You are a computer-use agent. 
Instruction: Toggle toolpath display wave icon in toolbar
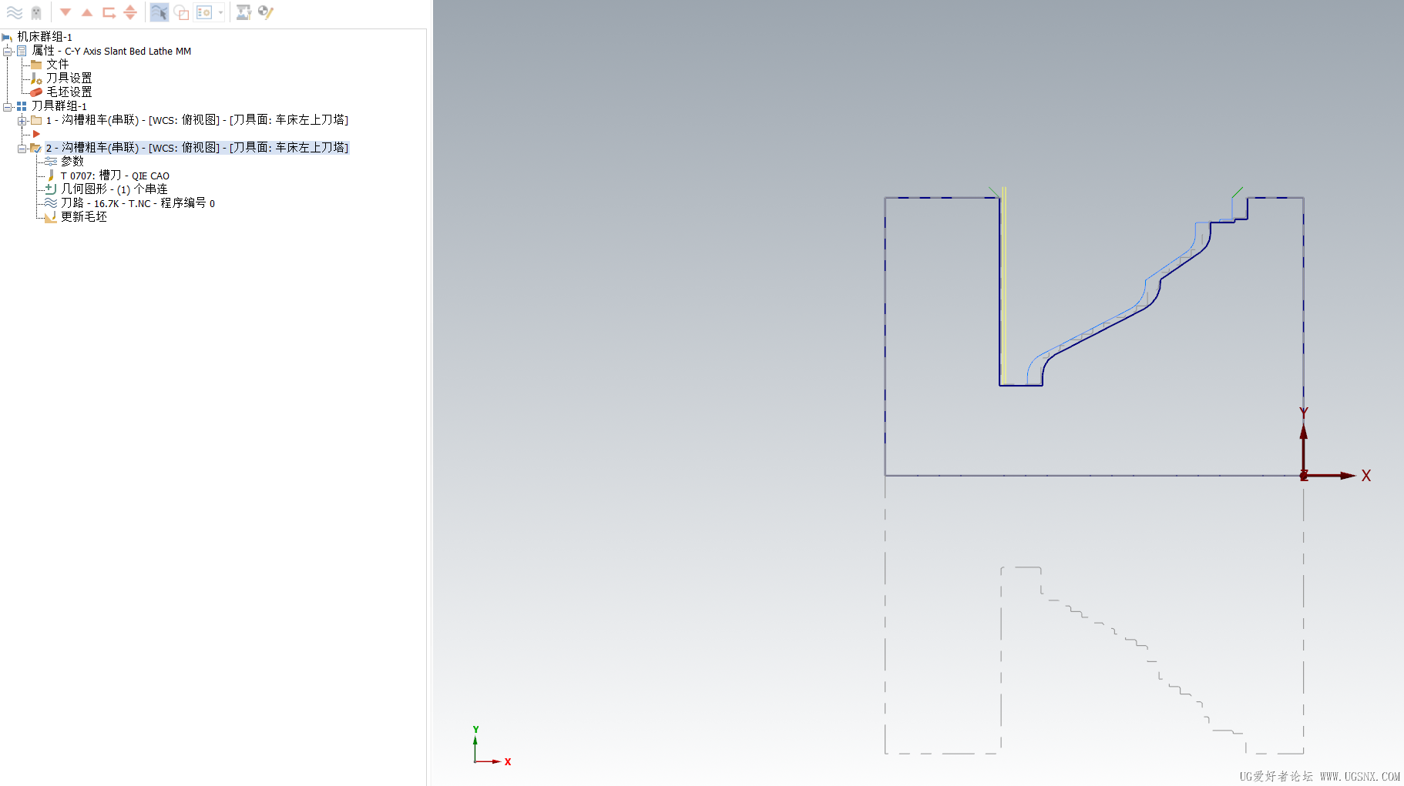coord(14,12)
